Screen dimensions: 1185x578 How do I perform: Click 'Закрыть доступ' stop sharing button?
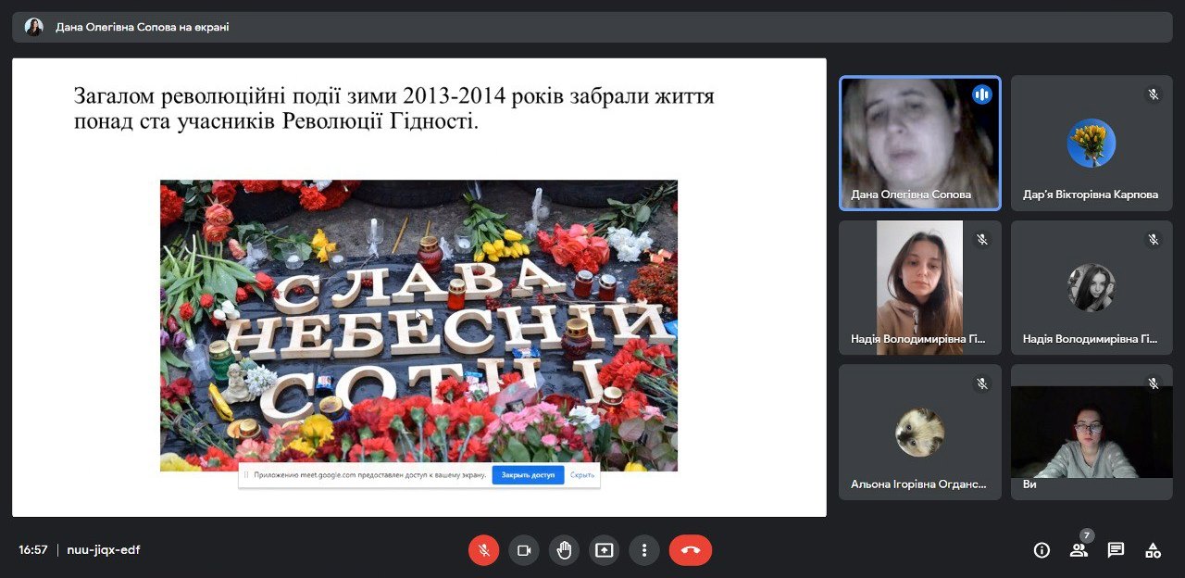coord(528,475)
